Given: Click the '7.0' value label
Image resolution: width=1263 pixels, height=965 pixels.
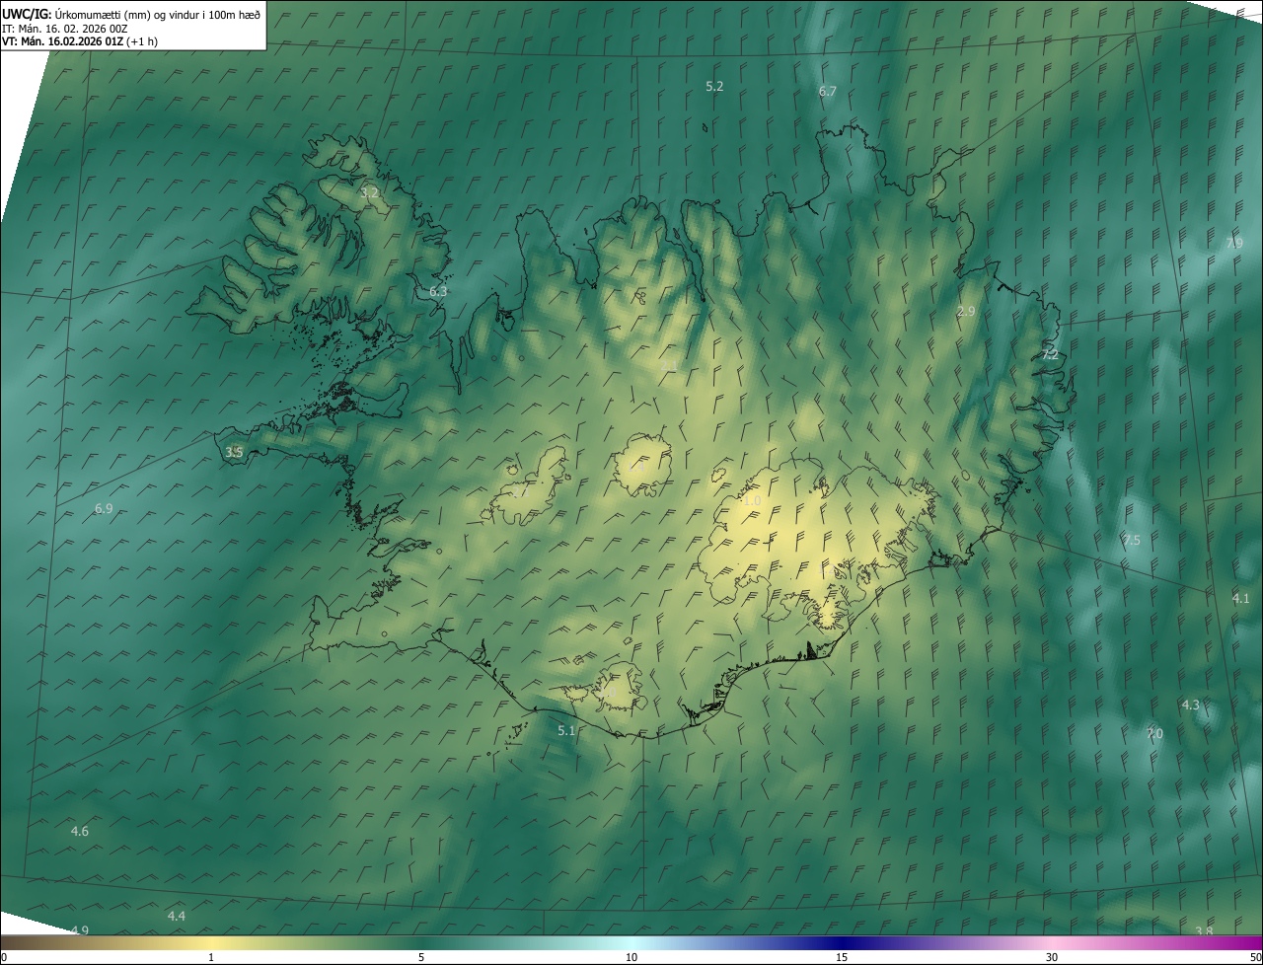Looking at the screenshot, I should 1154,735.
